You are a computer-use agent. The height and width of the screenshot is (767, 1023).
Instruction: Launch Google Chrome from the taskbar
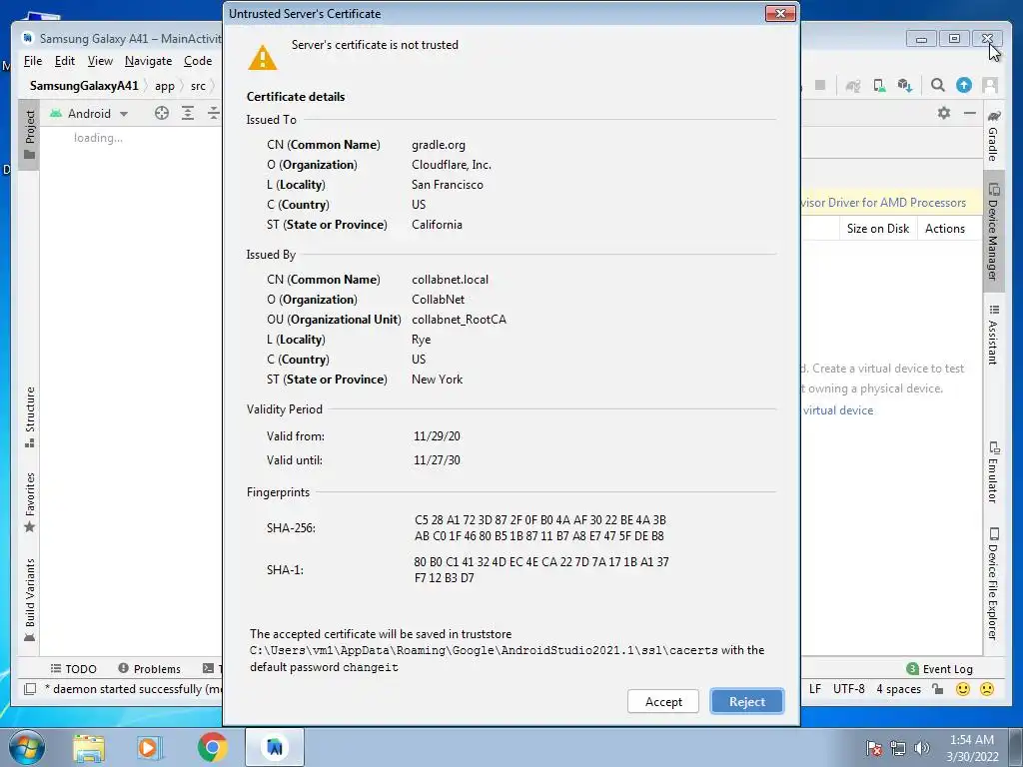[212, 748]
